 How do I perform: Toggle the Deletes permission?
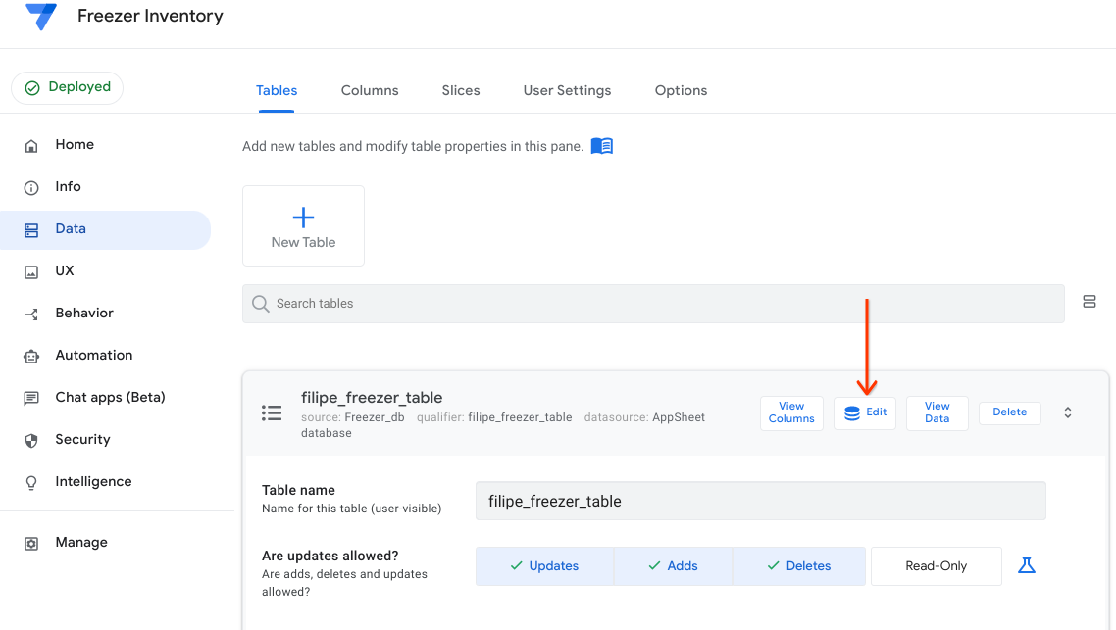point(798,566)
